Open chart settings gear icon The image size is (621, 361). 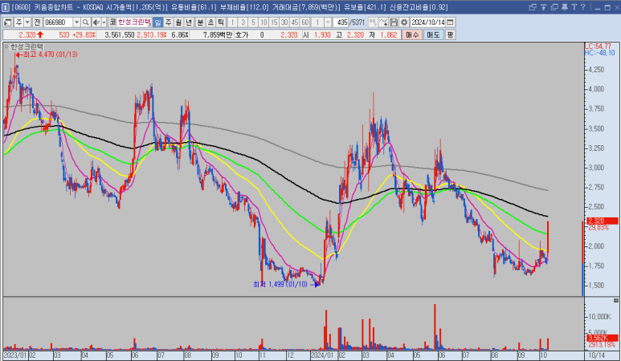point(404,22)
